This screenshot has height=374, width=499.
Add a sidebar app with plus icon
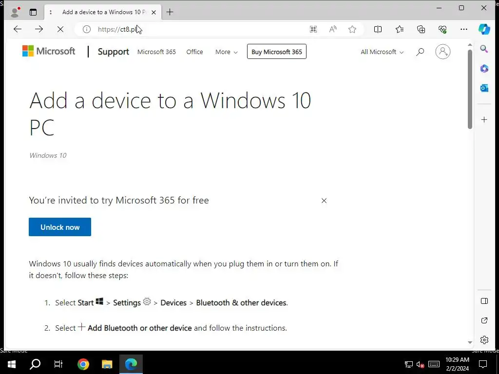click(x=484, y=120)
